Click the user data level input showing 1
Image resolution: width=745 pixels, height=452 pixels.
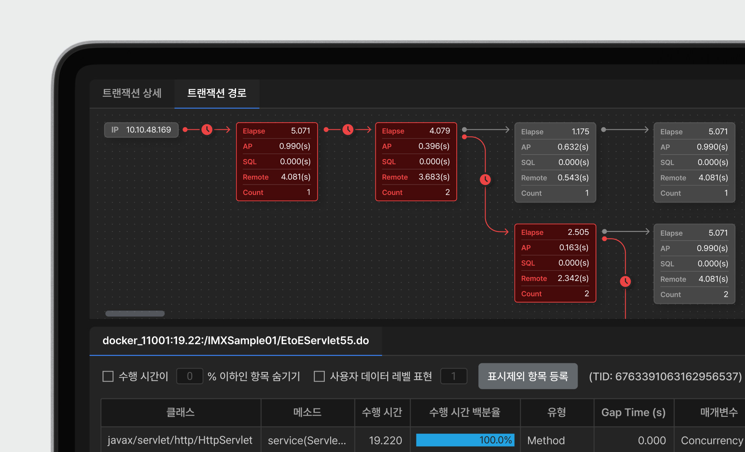coord(454,376)
